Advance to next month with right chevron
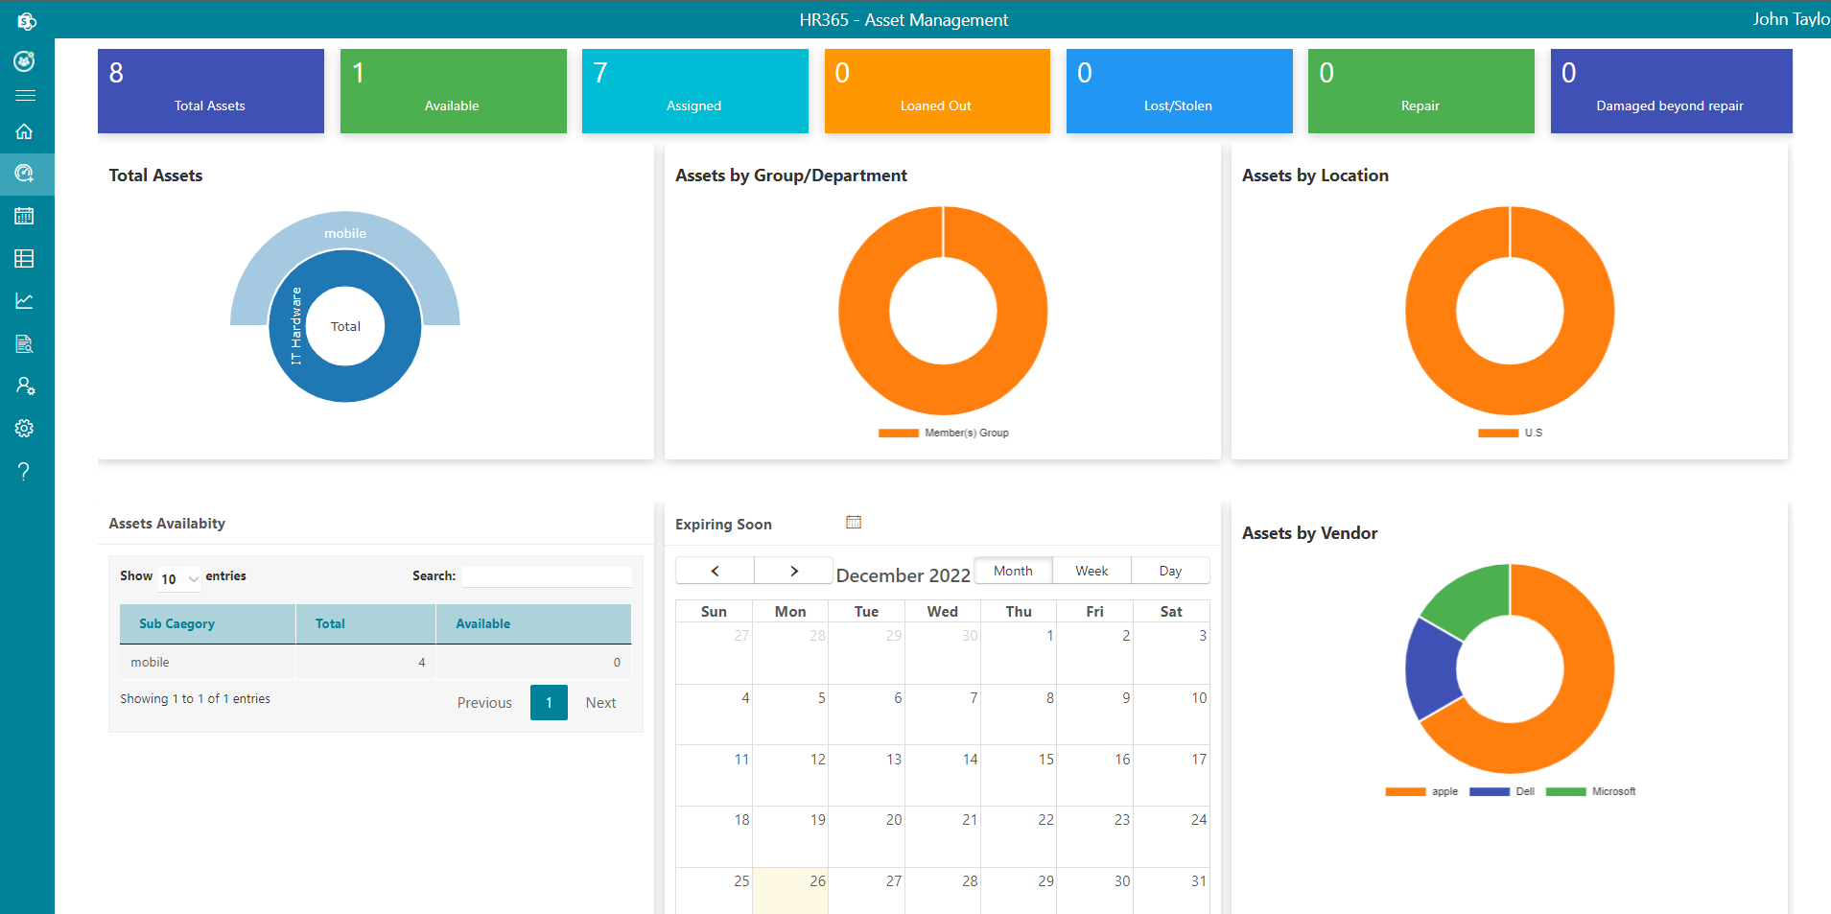Image resolution: width=1831 pixels, height=914 pixels. coord(793,570)
